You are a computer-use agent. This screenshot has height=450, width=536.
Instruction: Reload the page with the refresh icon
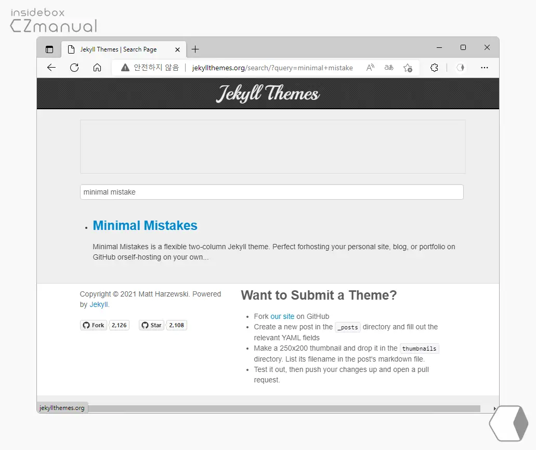(74, 67)
